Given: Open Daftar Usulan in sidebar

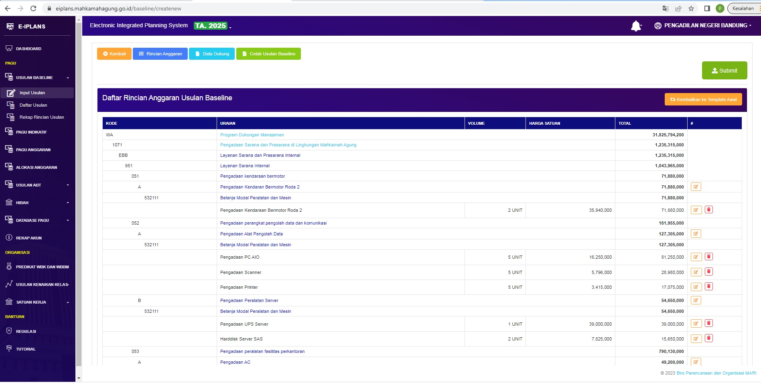Looking at the screenshot, I should tap(33, 105).
